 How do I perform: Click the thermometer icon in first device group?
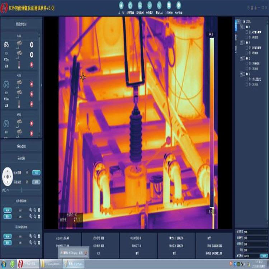tap(19, 65)
